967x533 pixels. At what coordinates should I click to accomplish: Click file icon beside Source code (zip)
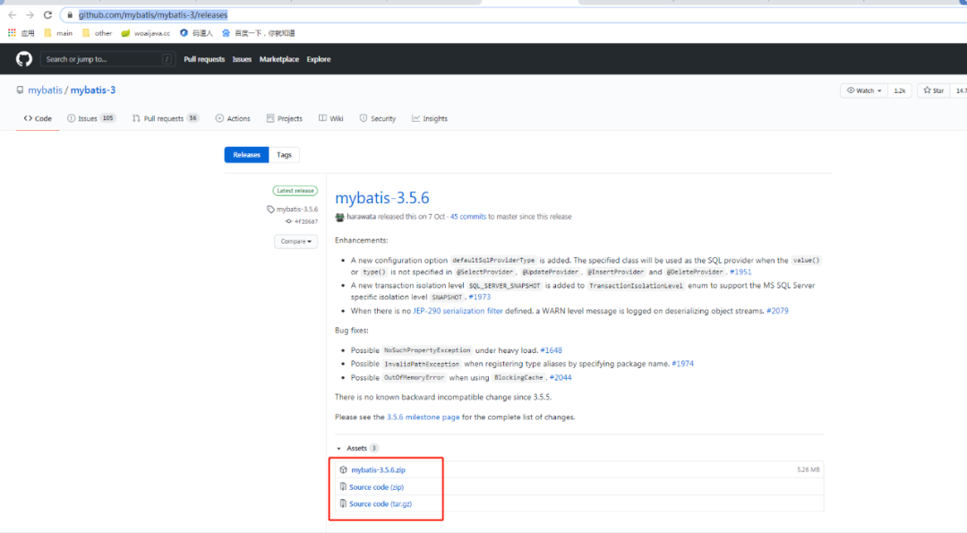pyautogui.click(x=344, y=486)
